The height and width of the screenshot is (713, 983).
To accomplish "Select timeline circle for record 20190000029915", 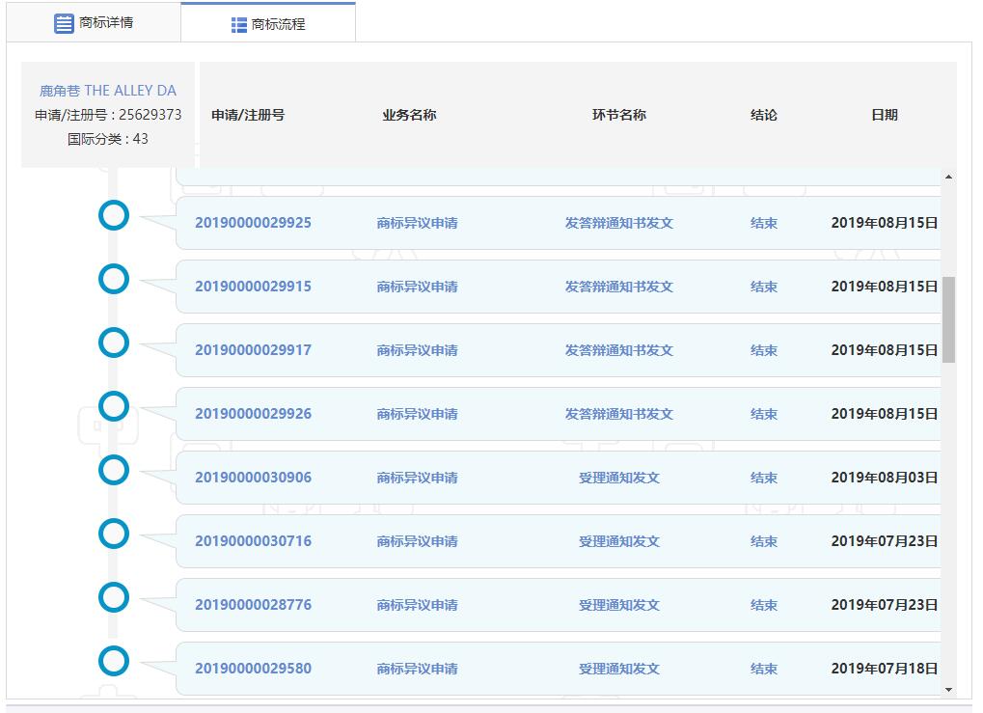I will click(x=114, y=279).
